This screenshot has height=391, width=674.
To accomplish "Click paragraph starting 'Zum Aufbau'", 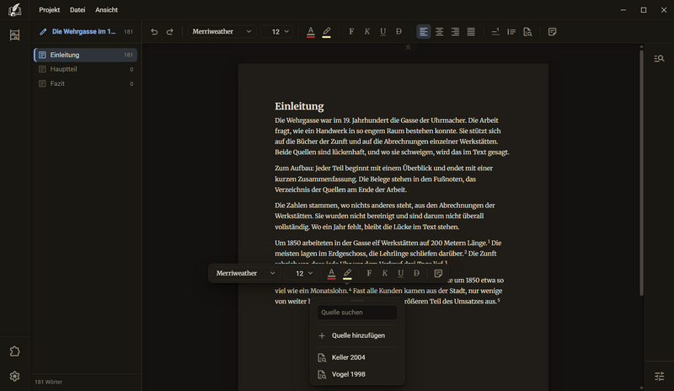I will tap(384, 179).
